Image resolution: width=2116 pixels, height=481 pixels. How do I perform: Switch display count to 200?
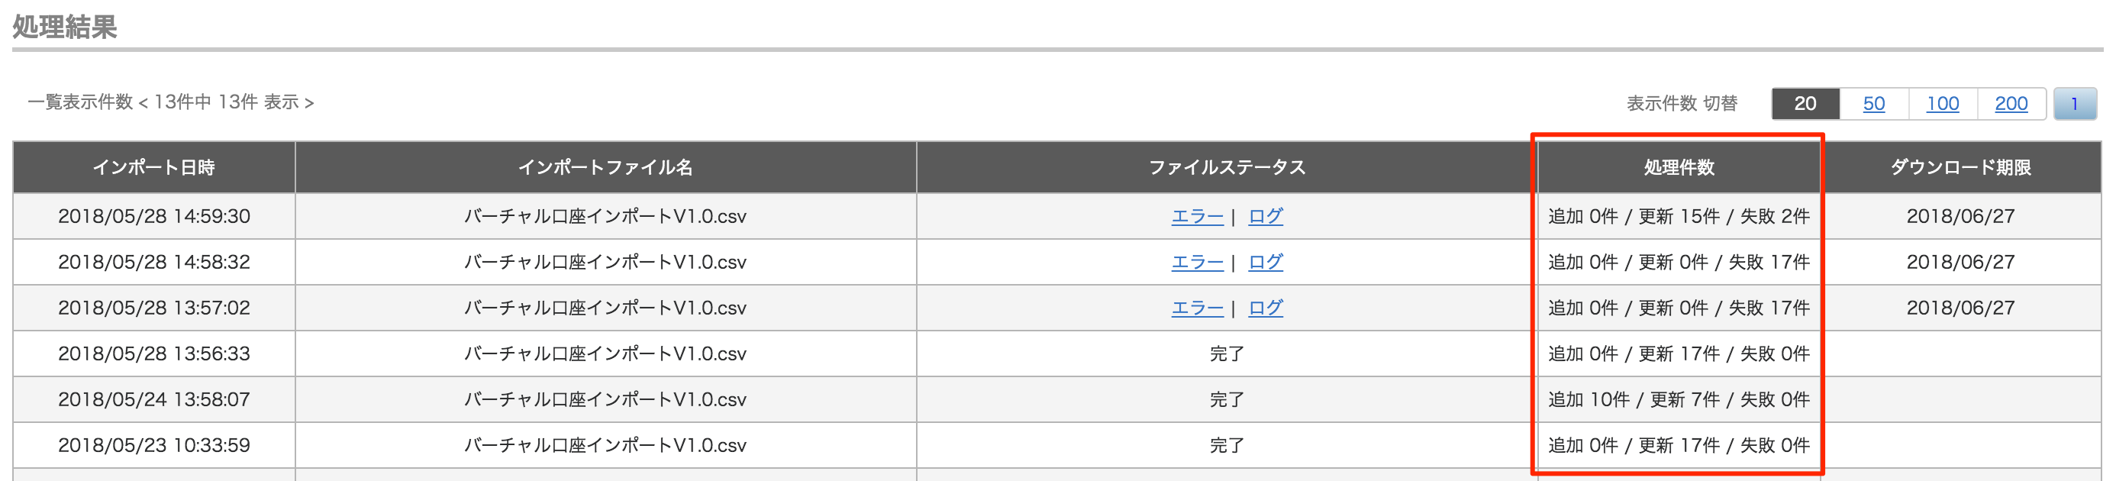2011,104
